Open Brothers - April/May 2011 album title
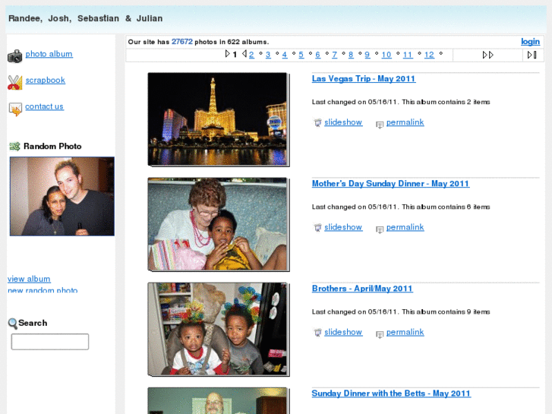Screen dimensions: 552x414 362,289
